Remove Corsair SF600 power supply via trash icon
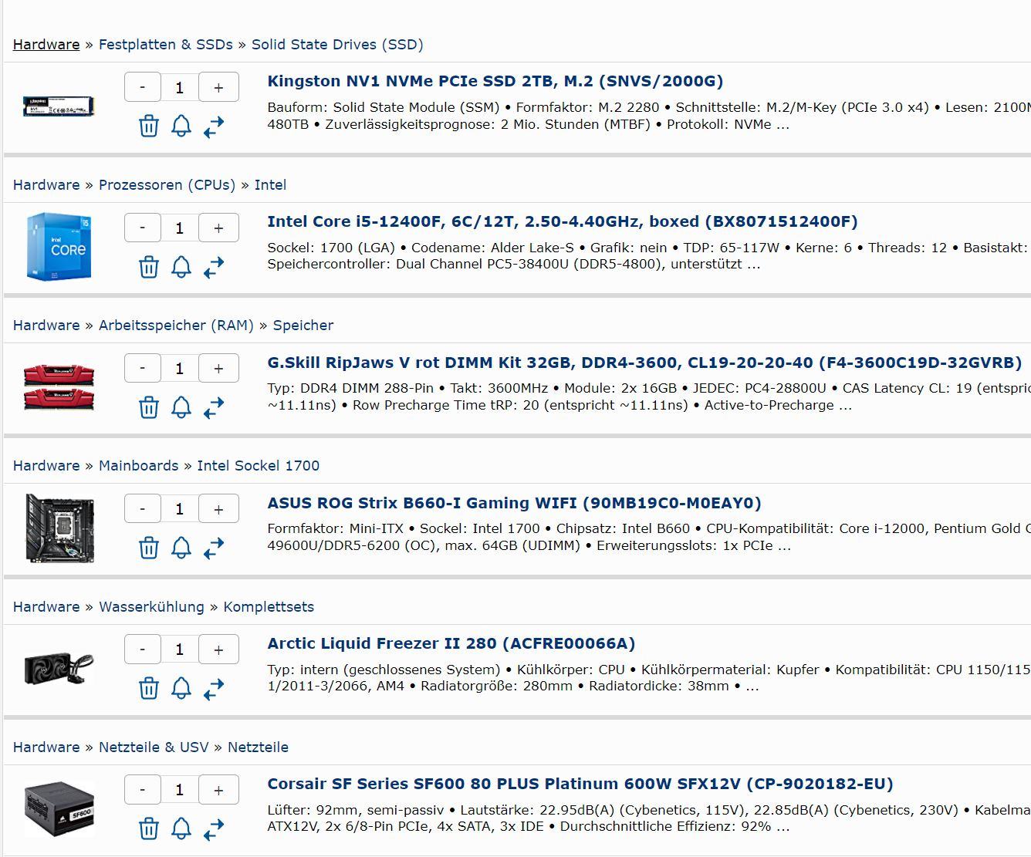1031x857 pixels. 148,828
